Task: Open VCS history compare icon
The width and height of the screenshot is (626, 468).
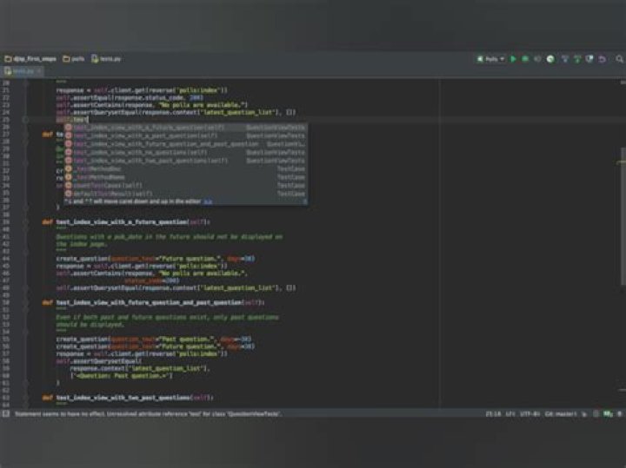Action: tap(589, 59)
